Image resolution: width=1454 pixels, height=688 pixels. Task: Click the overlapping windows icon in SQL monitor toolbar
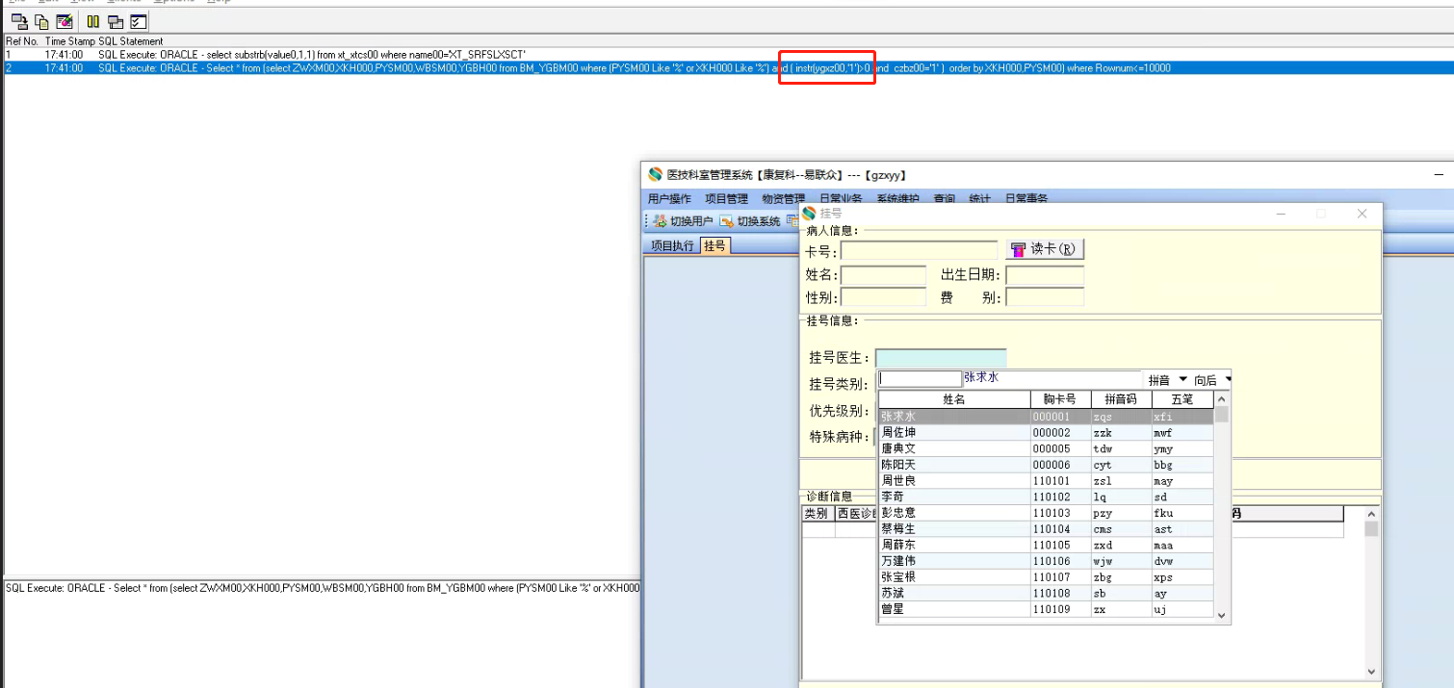point(116,21)
